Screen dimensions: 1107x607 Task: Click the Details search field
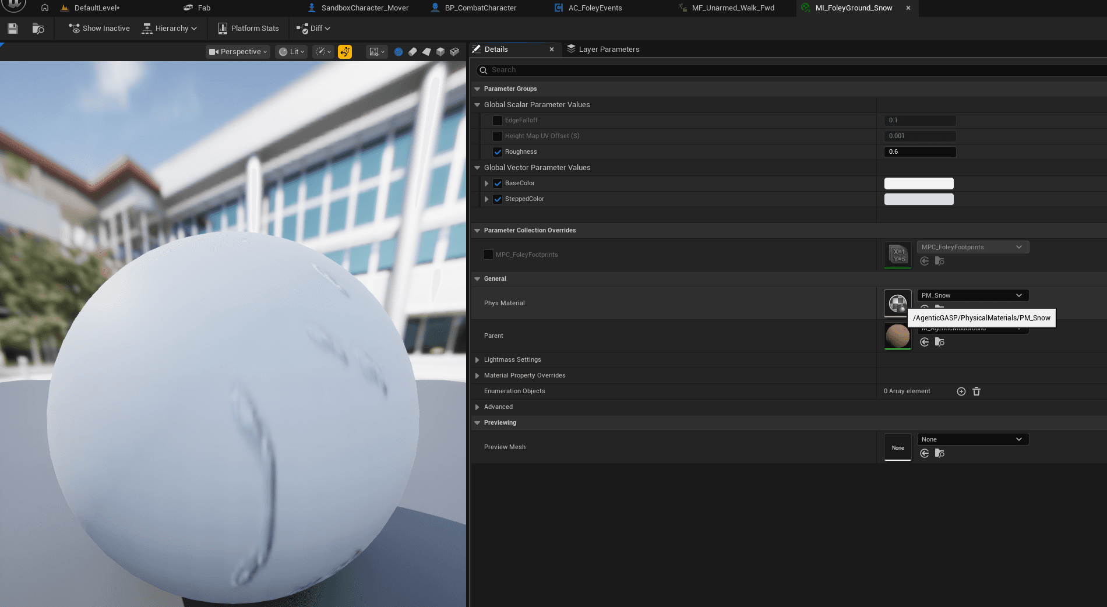pos(791,70)
